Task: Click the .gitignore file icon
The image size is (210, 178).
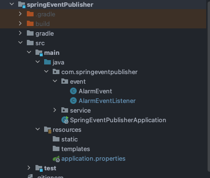Action: [30, 176]
